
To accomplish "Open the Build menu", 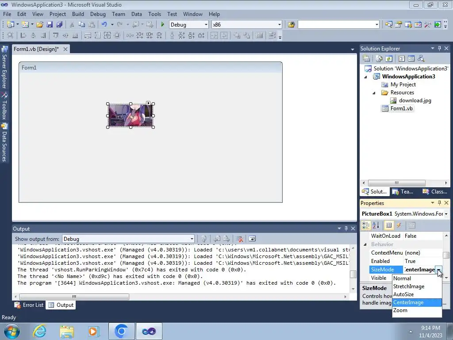I will pos(78,14).
